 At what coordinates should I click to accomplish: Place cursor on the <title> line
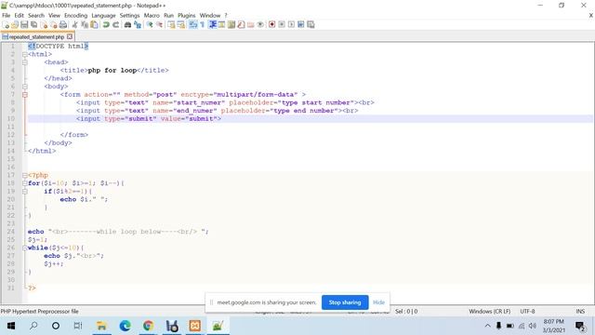(113, 71)
